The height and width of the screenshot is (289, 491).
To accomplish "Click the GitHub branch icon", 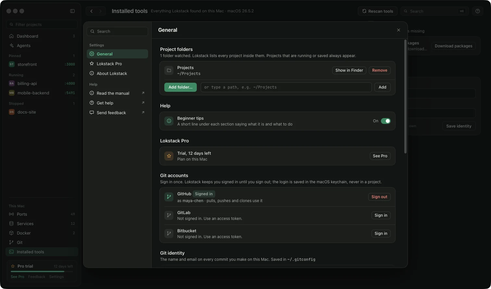I will pyautogui.click(x=169, y=197).
